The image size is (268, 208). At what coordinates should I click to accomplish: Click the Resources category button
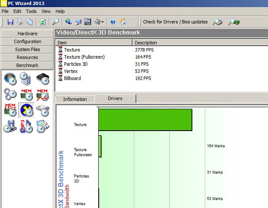[27, 58]
